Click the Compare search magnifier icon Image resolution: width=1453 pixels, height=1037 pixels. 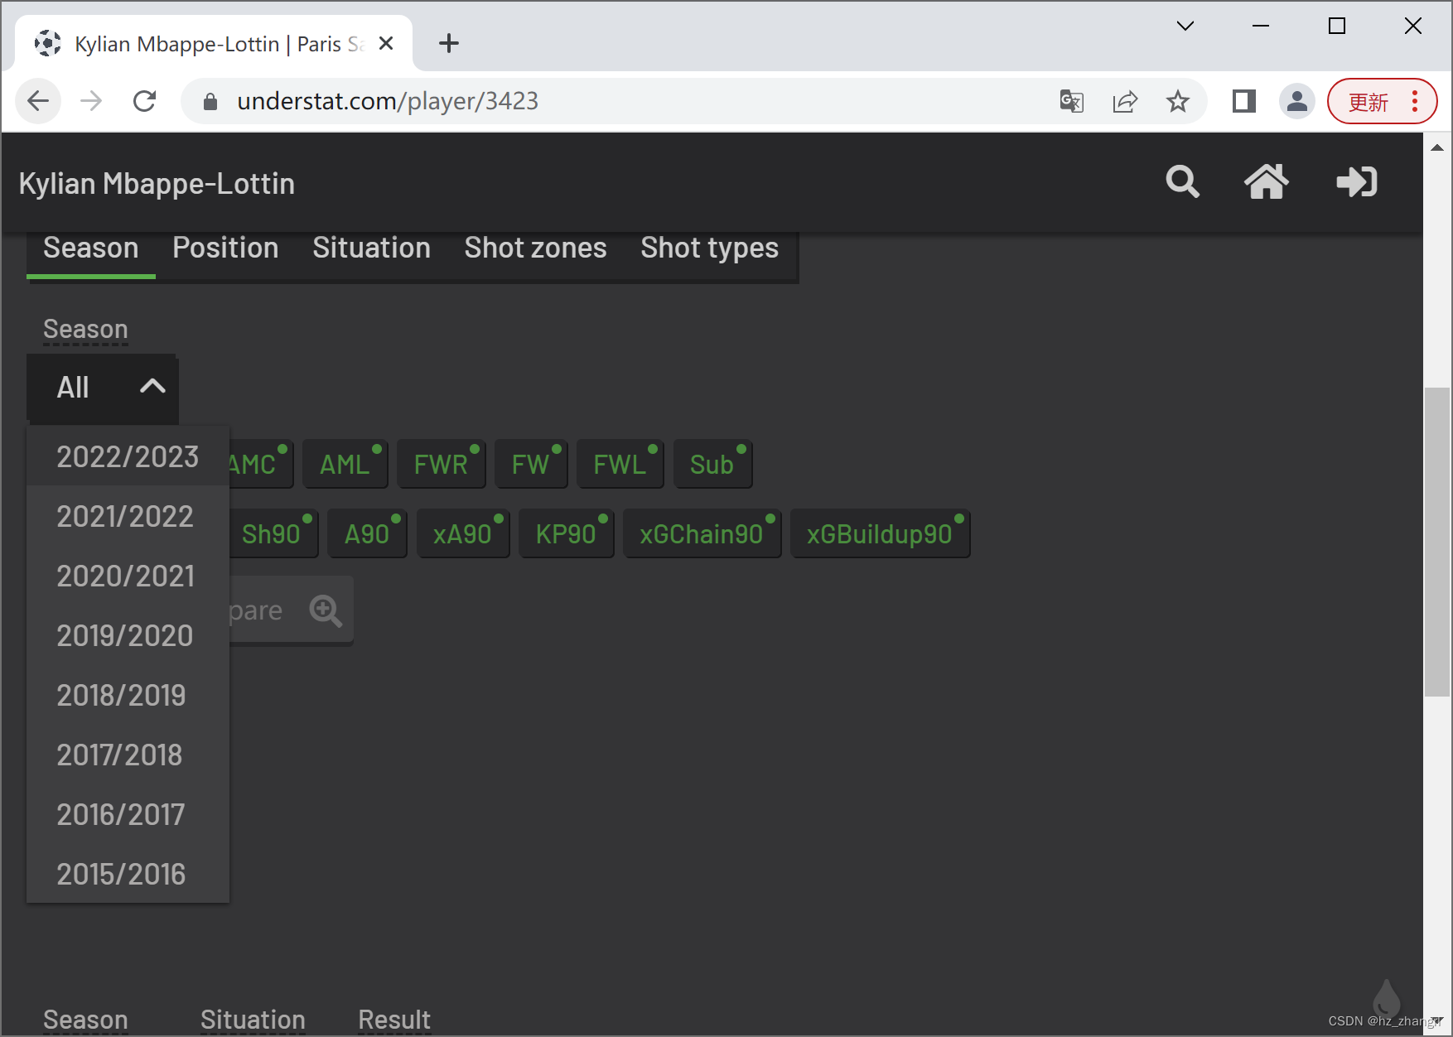pos(325,610)
